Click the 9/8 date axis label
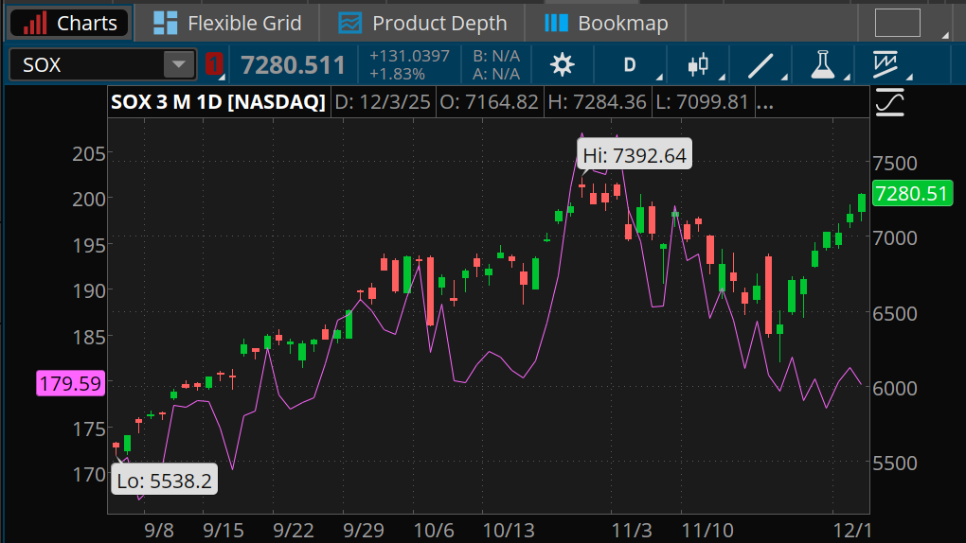The height and width of the screenshot is (543, 966). click(159, 530)
